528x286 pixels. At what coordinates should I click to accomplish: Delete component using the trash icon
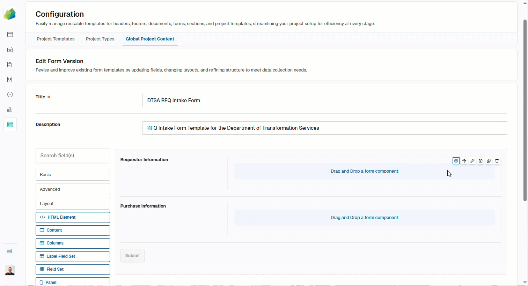(497, 161)
